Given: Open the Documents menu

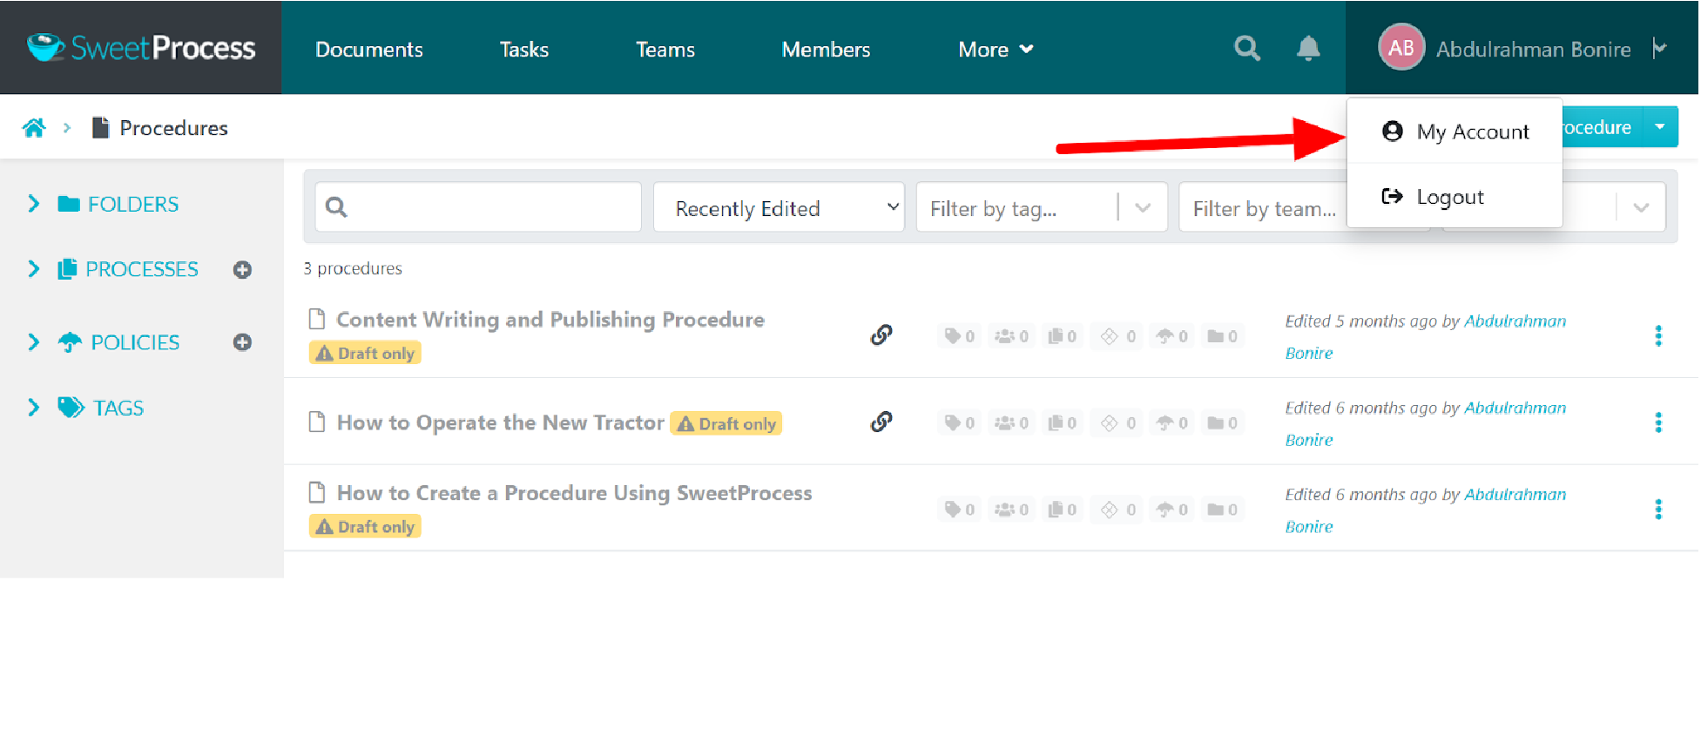Looking at the screenshot, I should point(368,50).
